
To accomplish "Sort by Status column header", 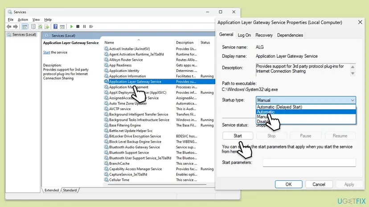I will click(207, 43).
